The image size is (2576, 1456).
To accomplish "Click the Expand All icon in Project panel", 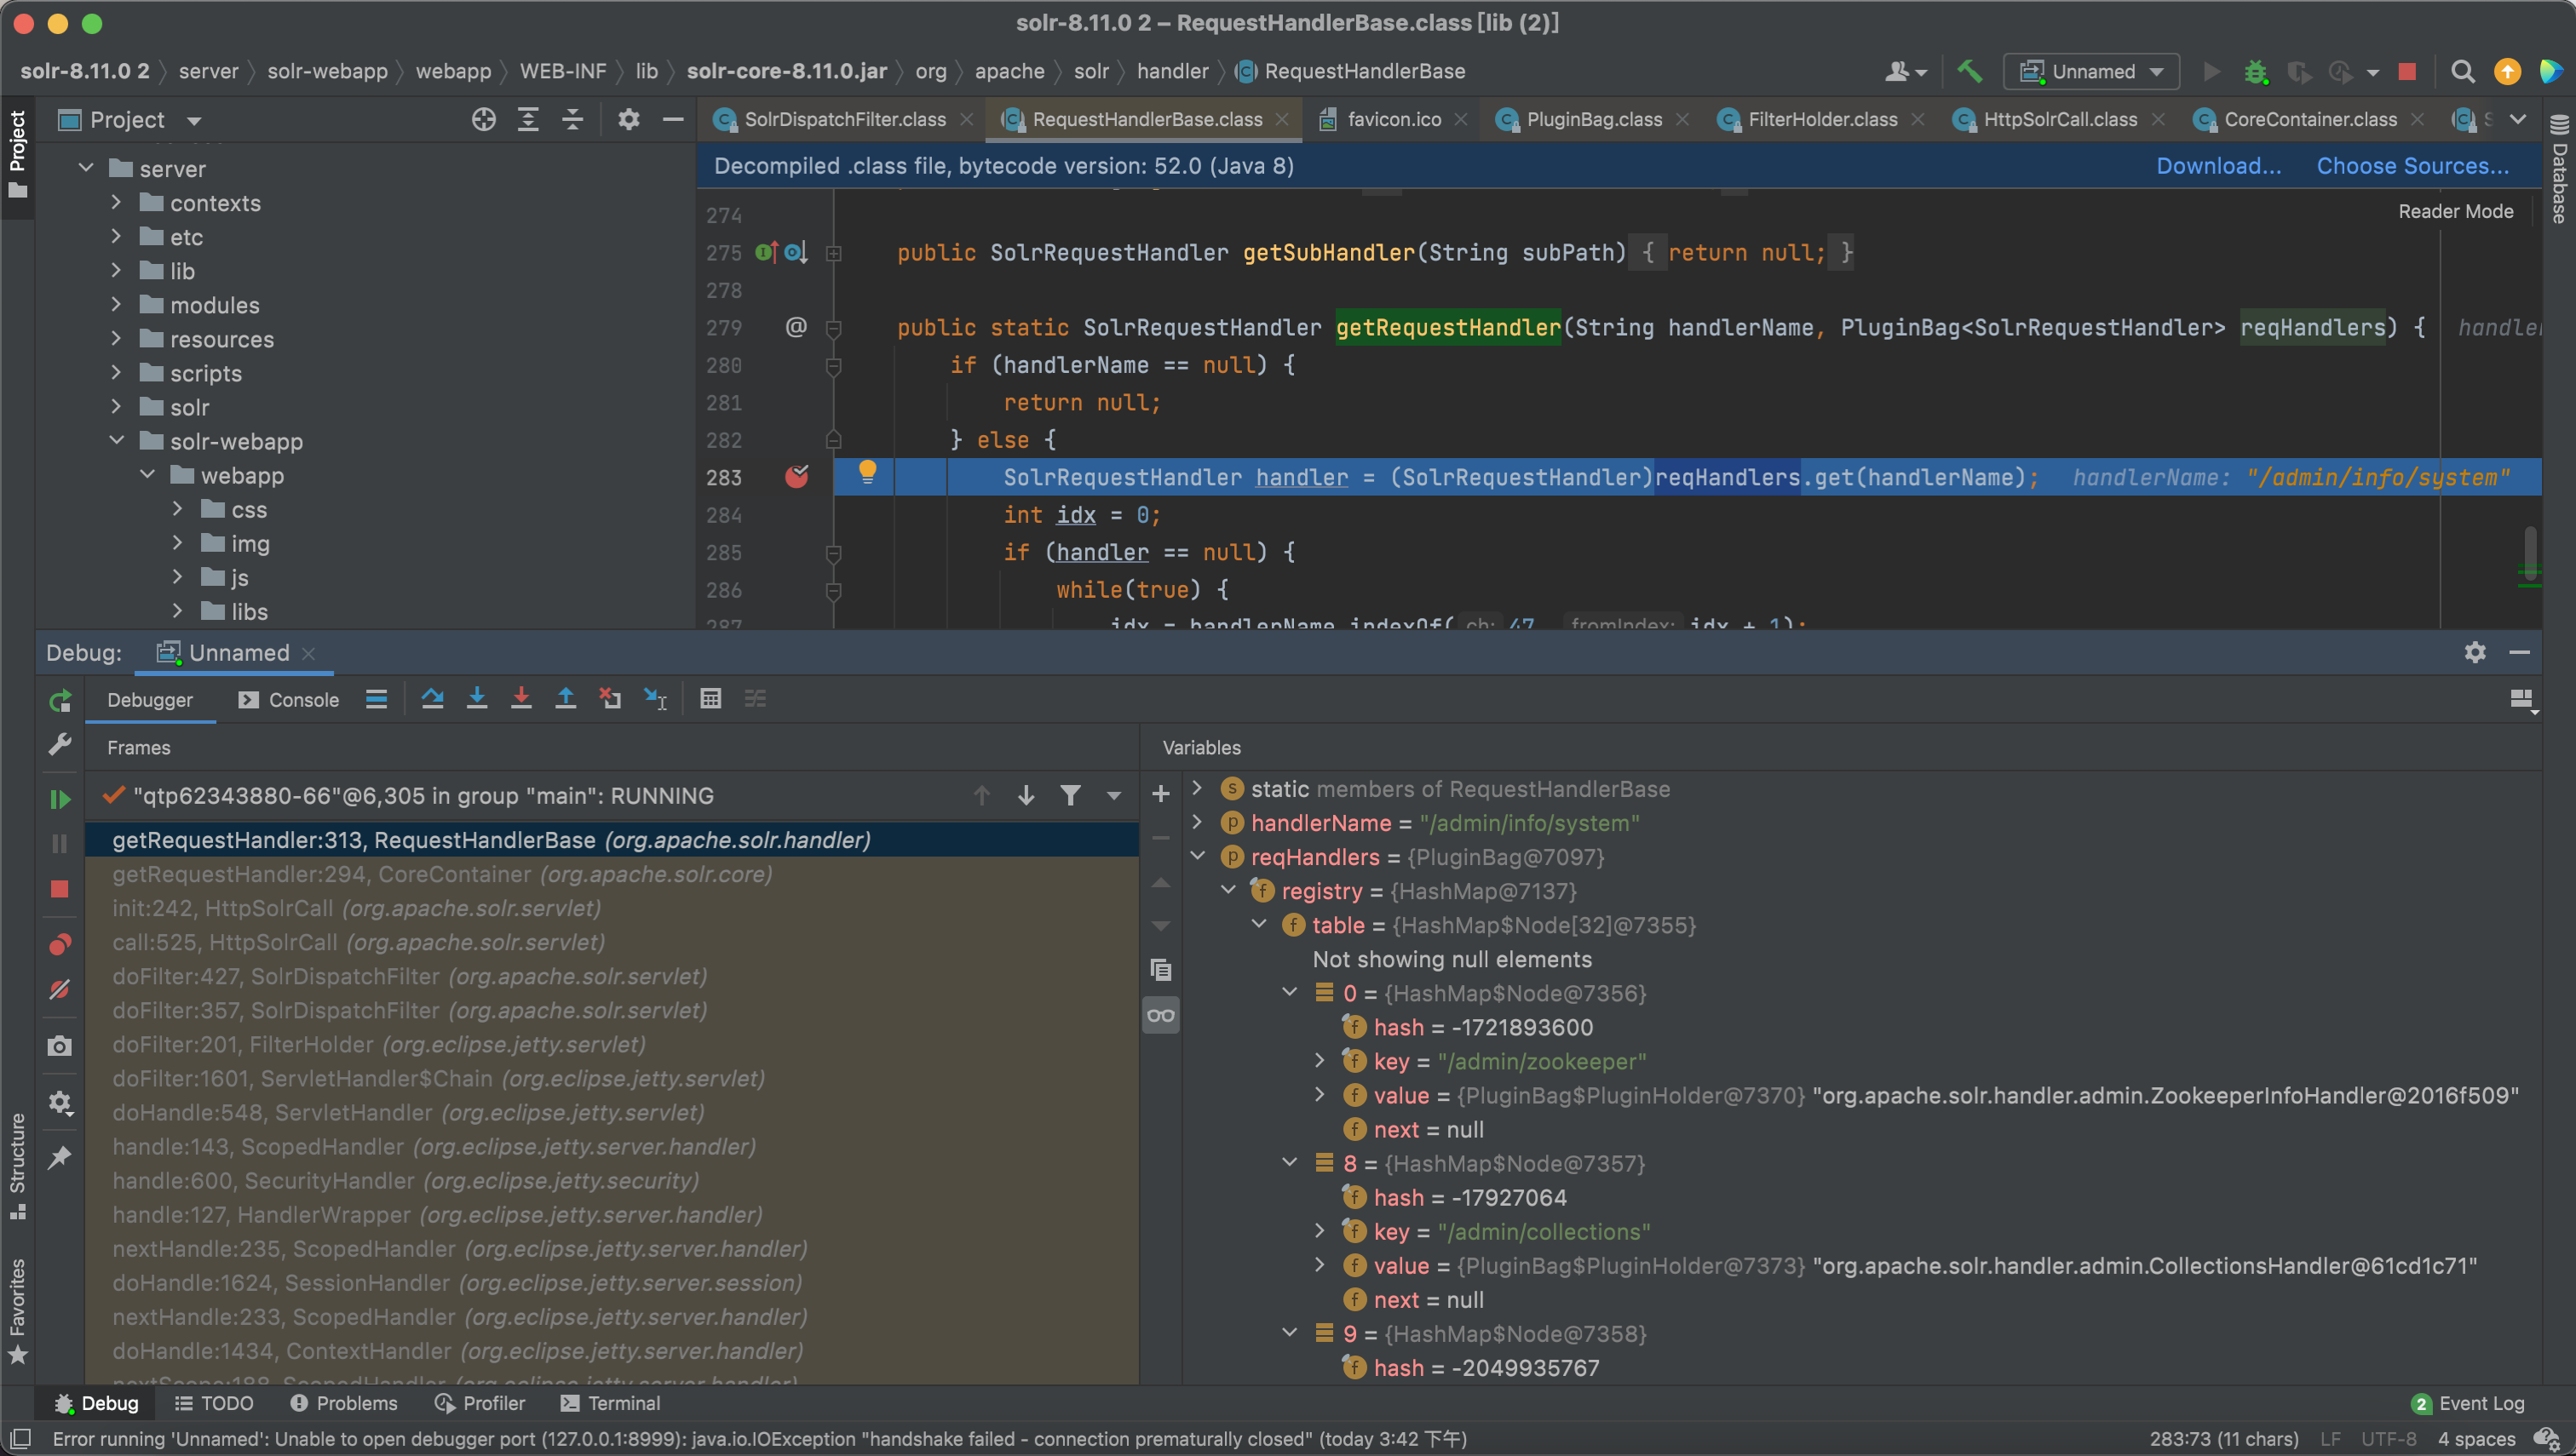I will [x=528, y=120].
